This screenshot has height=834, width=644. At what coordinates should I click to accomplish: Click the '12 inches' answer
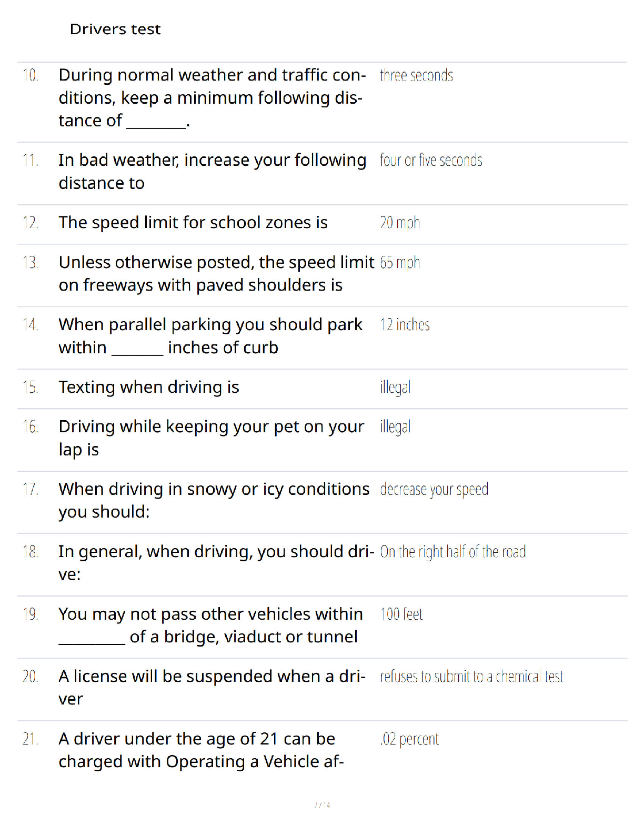[405, 324]
